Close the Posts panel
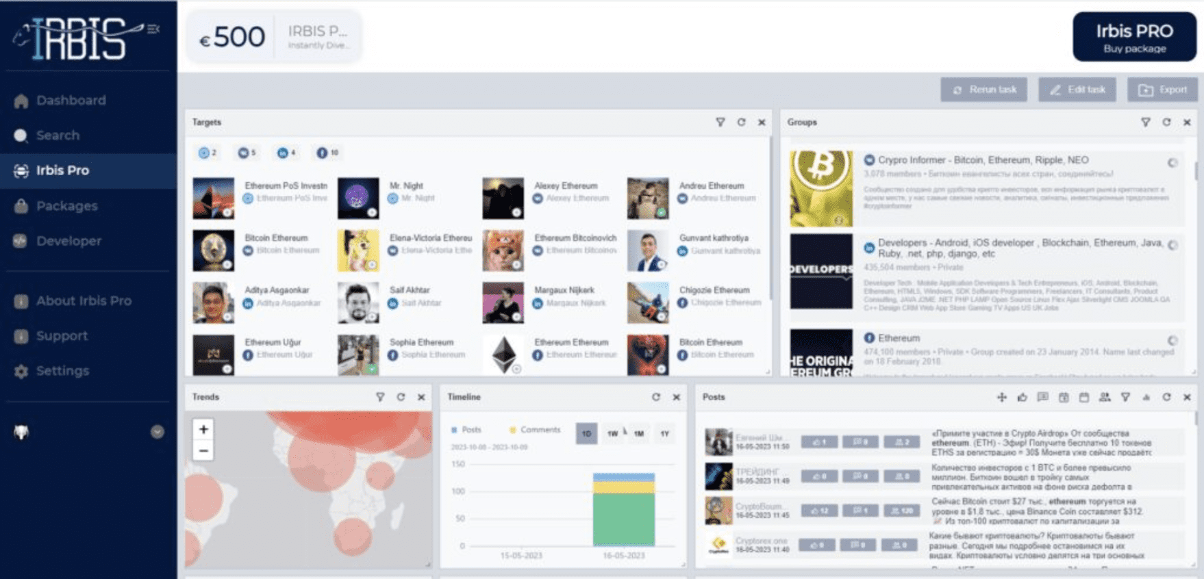The height and width of the screenshot is (579, 1204). (x=1187, y=397)
